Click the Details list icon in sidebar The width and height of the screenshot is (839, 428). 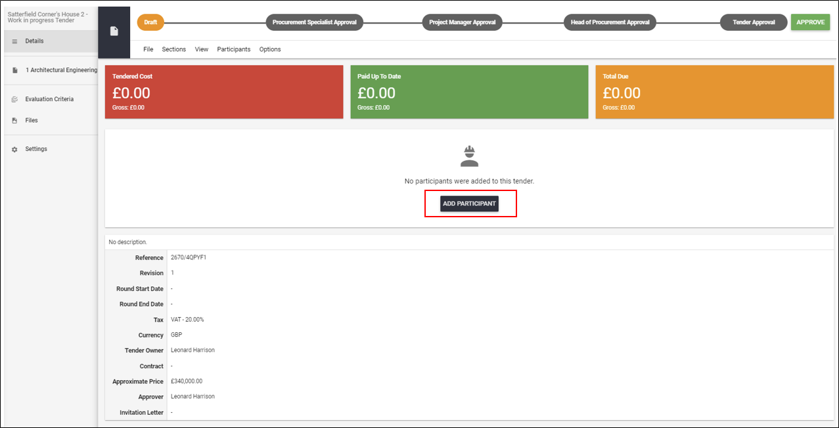[14, 41]
